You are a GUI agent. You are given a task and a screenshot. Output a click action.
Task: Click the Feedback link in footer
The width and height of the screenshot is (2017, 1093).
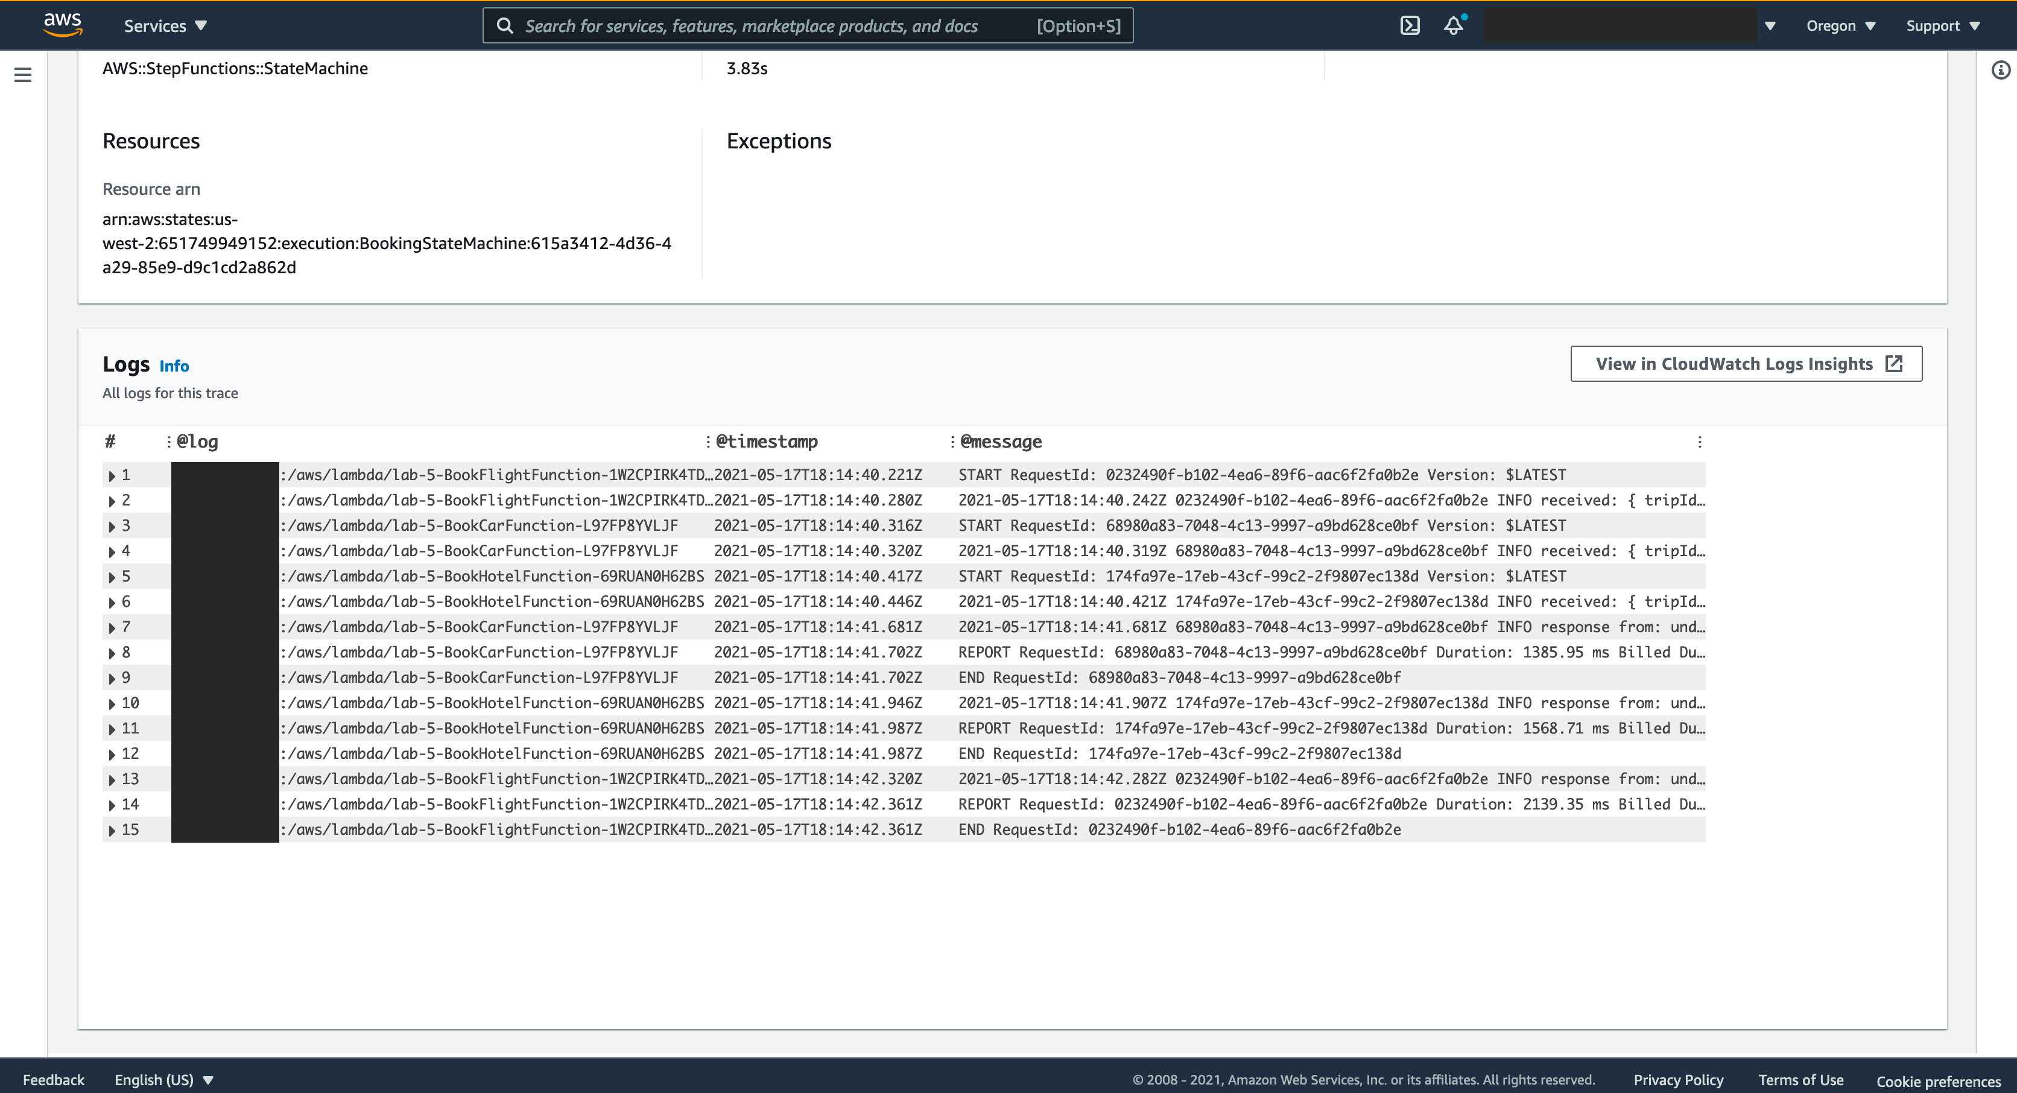pos(53,1080)
